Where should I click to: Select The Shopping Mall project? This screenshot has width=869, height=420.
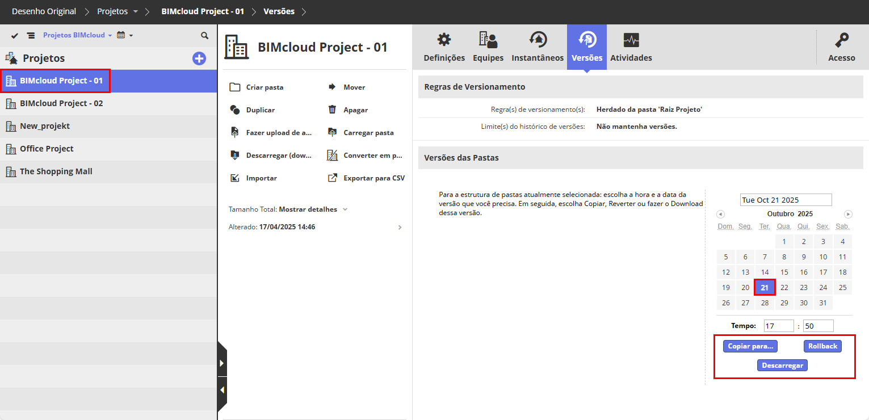click(108, 171)
